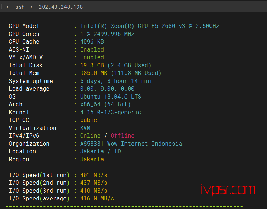
Task: Click the 5 days, 8 hour uptime
Action: point(116,81)
